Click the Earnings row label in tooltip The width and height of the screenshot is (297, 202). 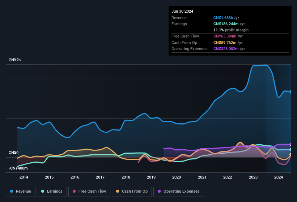[179, 24]
